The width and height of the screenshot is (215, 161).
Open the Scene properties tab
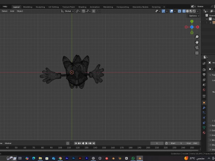pyautogui.click(x=204, y=85)
